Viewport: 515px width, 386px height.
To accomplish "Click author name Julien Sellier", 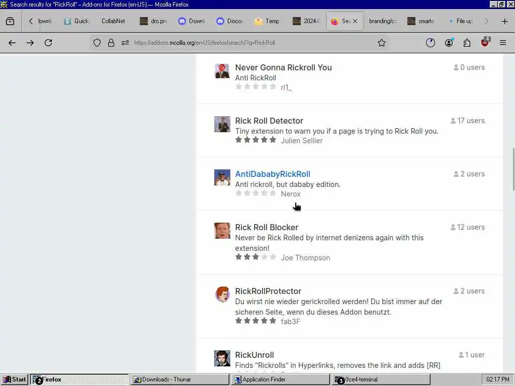I will 302,141.
